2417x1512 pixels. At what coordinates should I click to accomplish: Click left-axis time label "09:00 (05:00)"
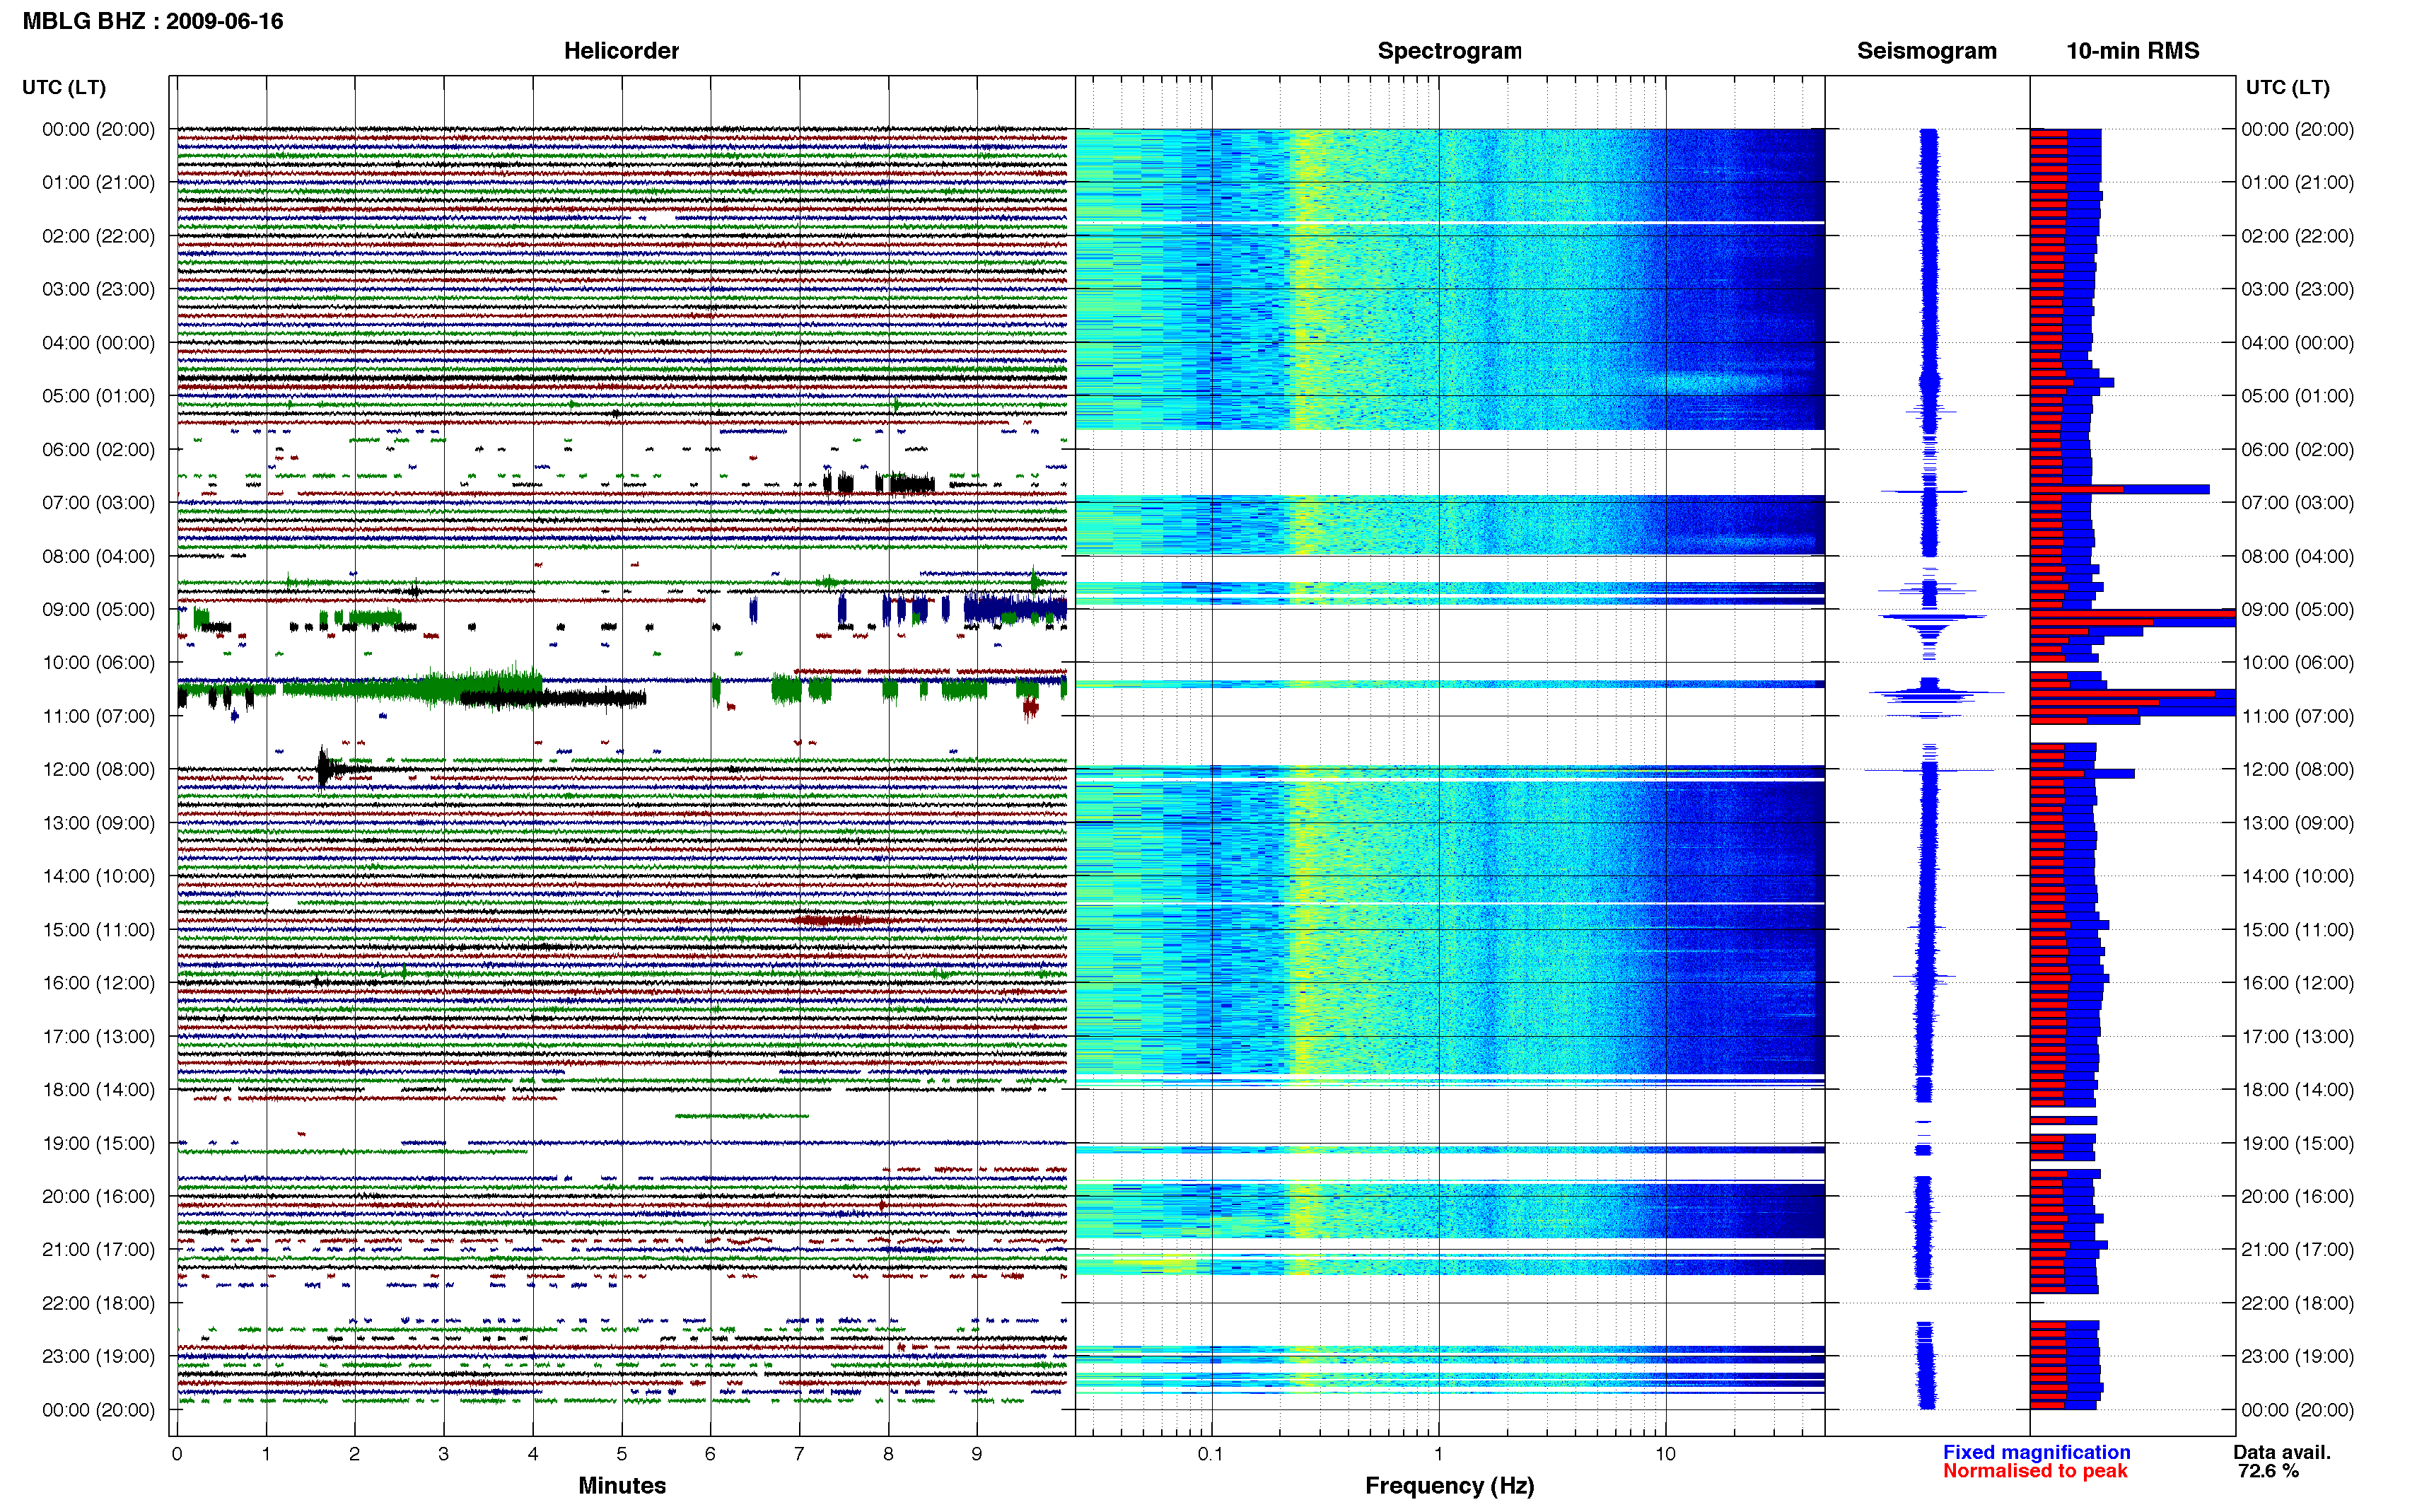tap(99, 609)
